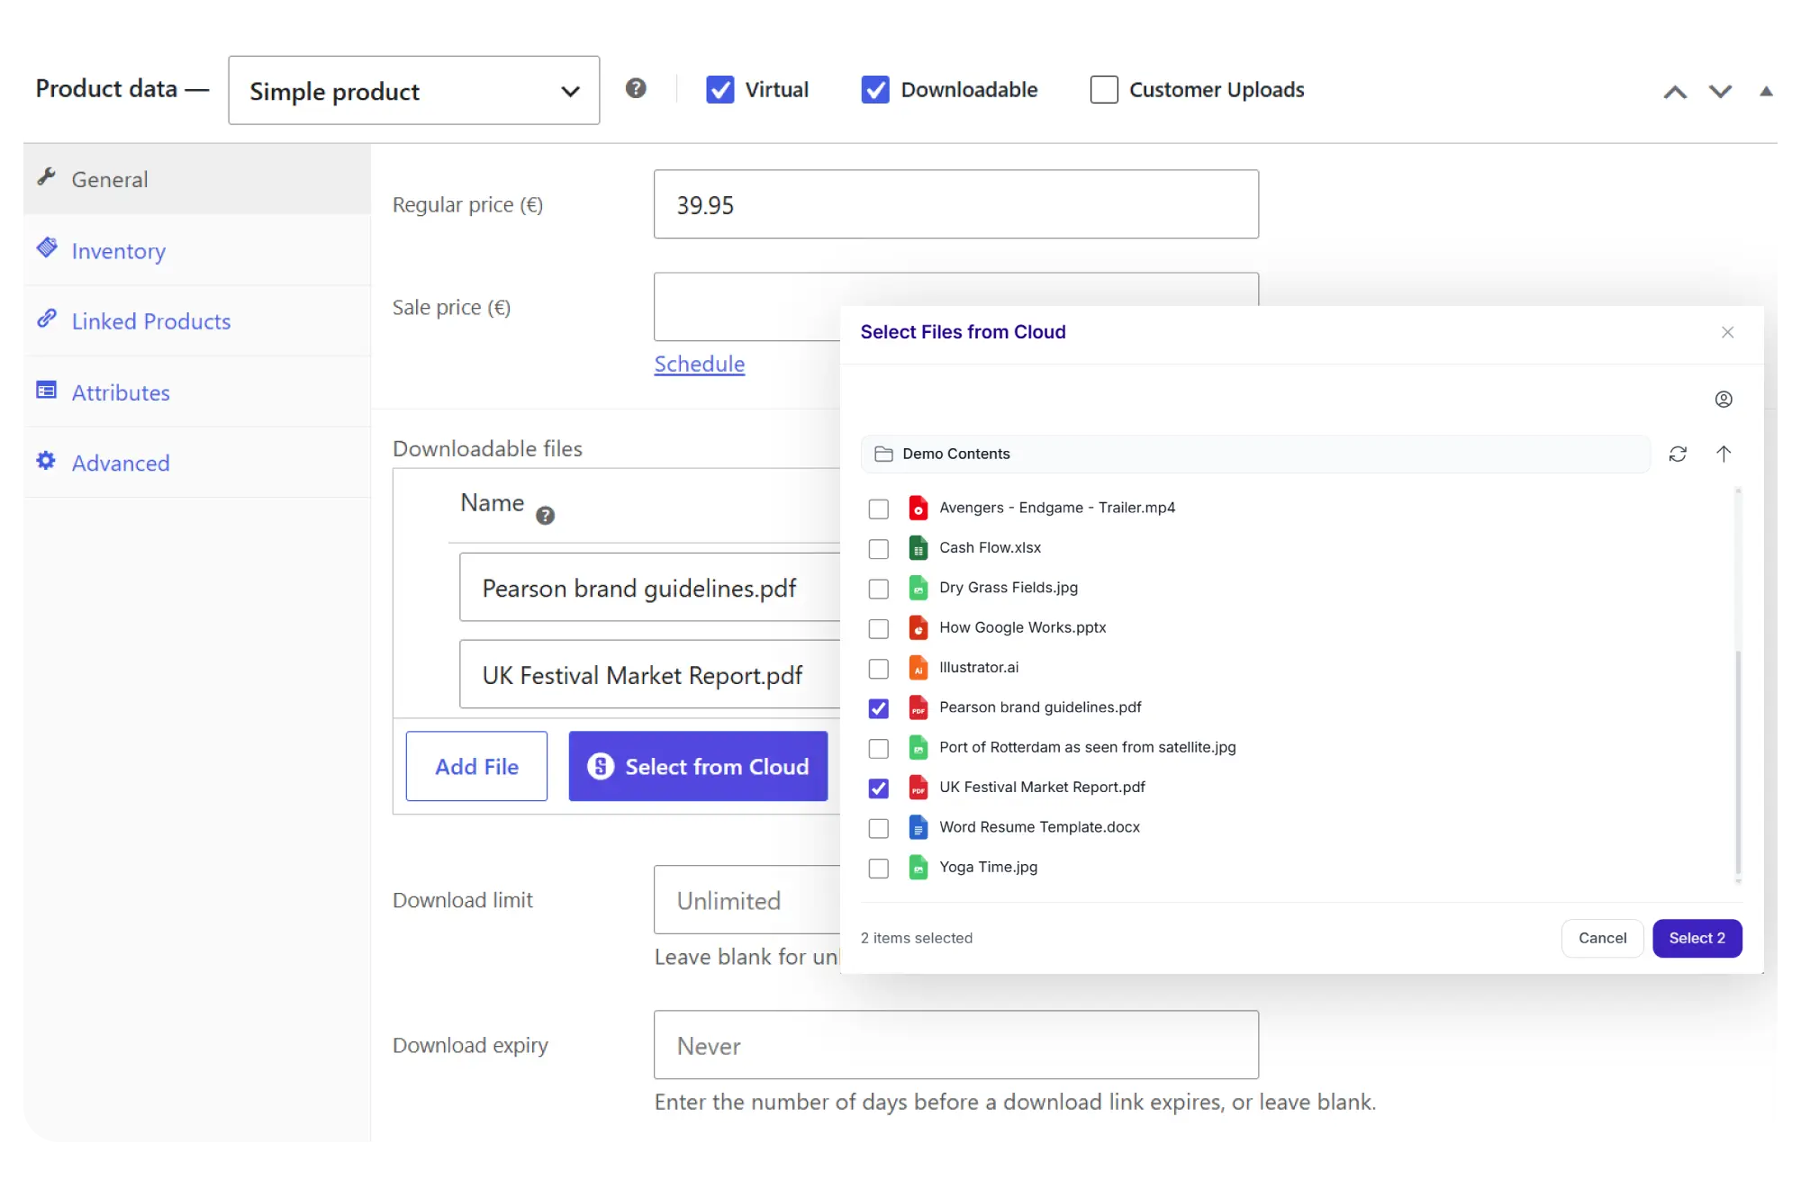Screen dimensions: 1801x1189
Task: Check Avengers - Endgame - Trailer.mp4 checkbox
Action: [878, 509]
